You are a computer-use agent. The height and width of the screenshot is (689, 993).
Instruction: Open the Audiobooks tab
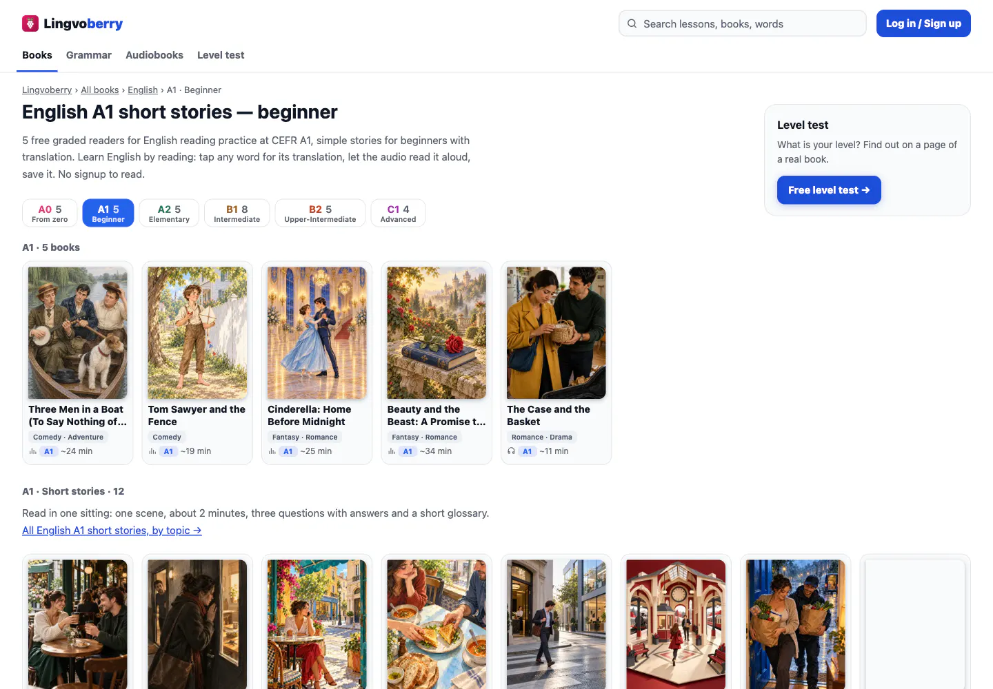coord(154,55)
